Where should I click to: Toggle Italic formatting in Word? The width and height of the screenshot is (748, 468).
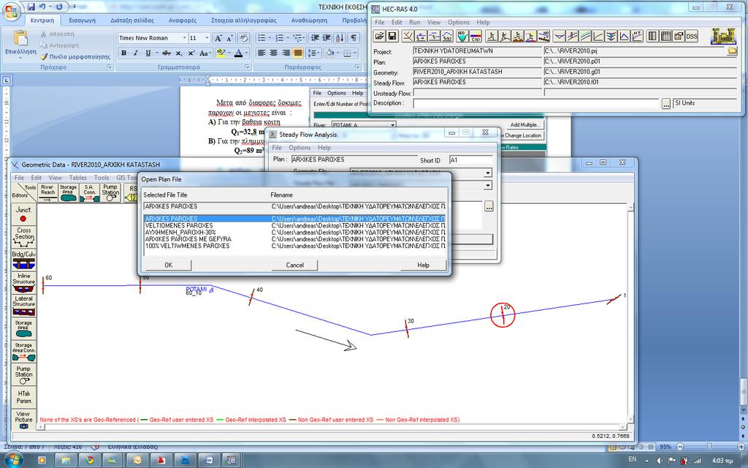point(135,53)
